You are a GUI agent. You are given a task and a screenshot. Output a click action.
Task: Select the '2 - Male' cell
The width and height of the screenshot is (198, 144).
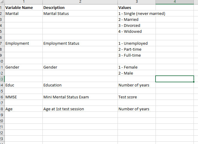[137, 73]
